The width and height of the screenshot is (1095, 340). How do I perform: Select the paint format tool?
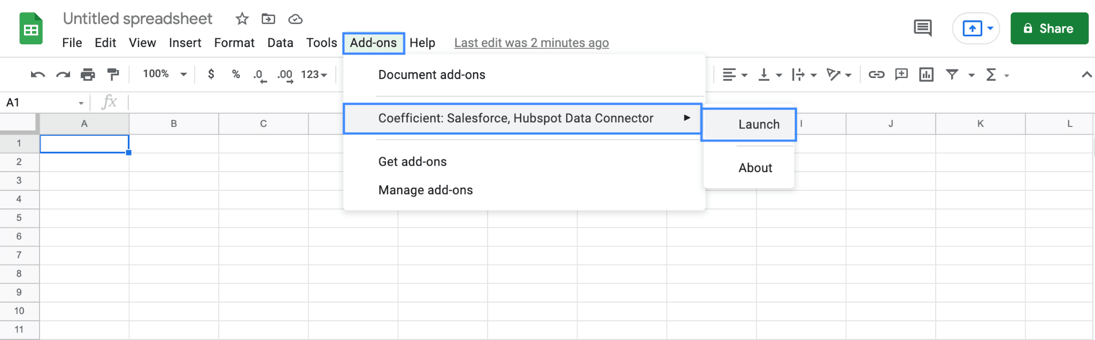click(113, 74)
